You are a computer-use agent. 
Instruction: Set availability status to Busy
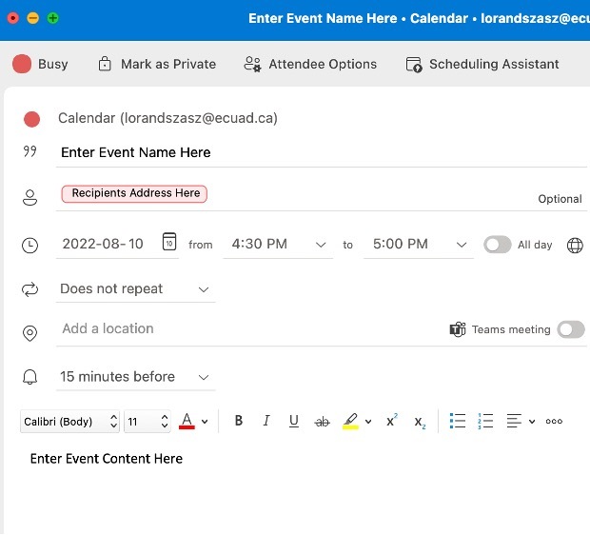40,64
